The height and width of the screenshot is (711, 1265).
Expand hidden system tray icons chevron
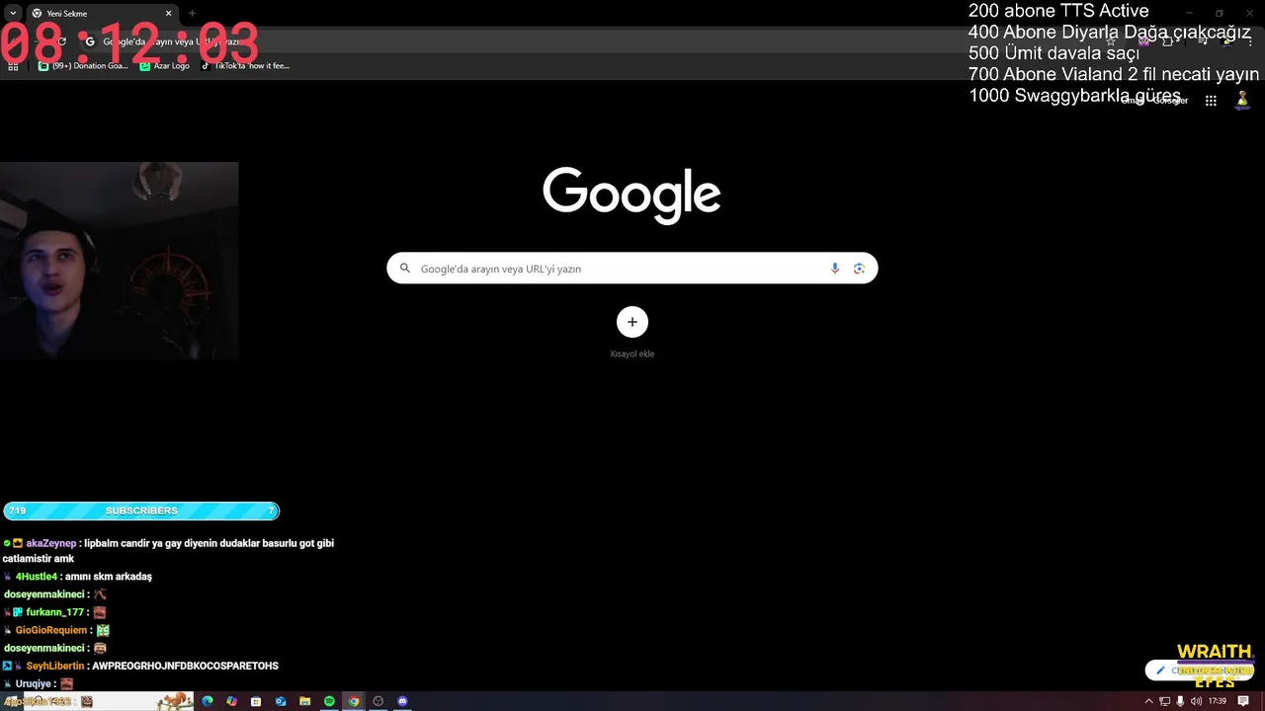(x=1148, y=701)
